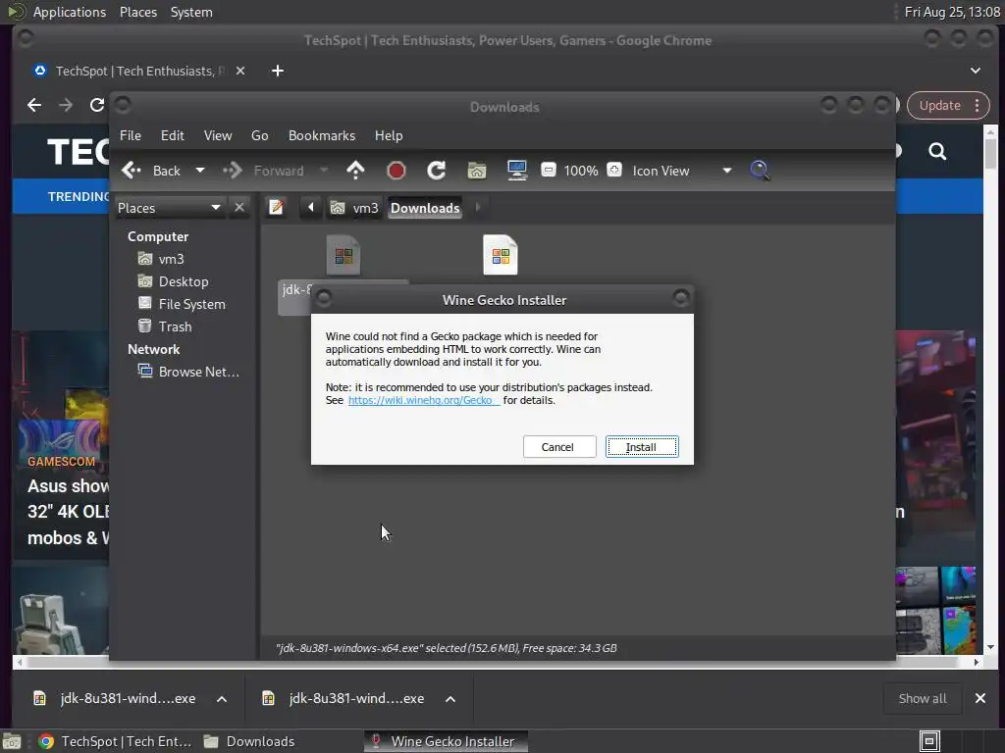Click the show desktop panel icon
The image size is (1005, 753).
tap(12, 741)
